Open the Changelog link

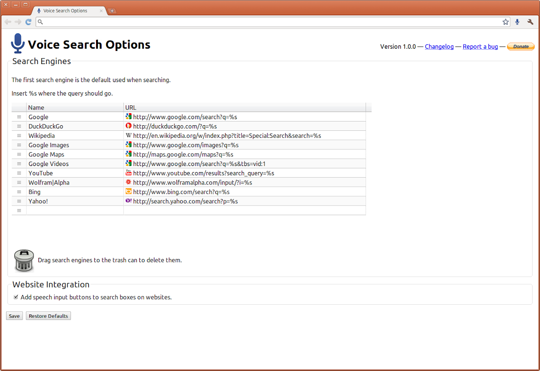point(439,46)
